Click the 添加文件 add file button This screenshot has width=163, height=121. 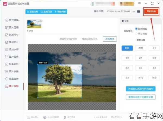point(32,11)
